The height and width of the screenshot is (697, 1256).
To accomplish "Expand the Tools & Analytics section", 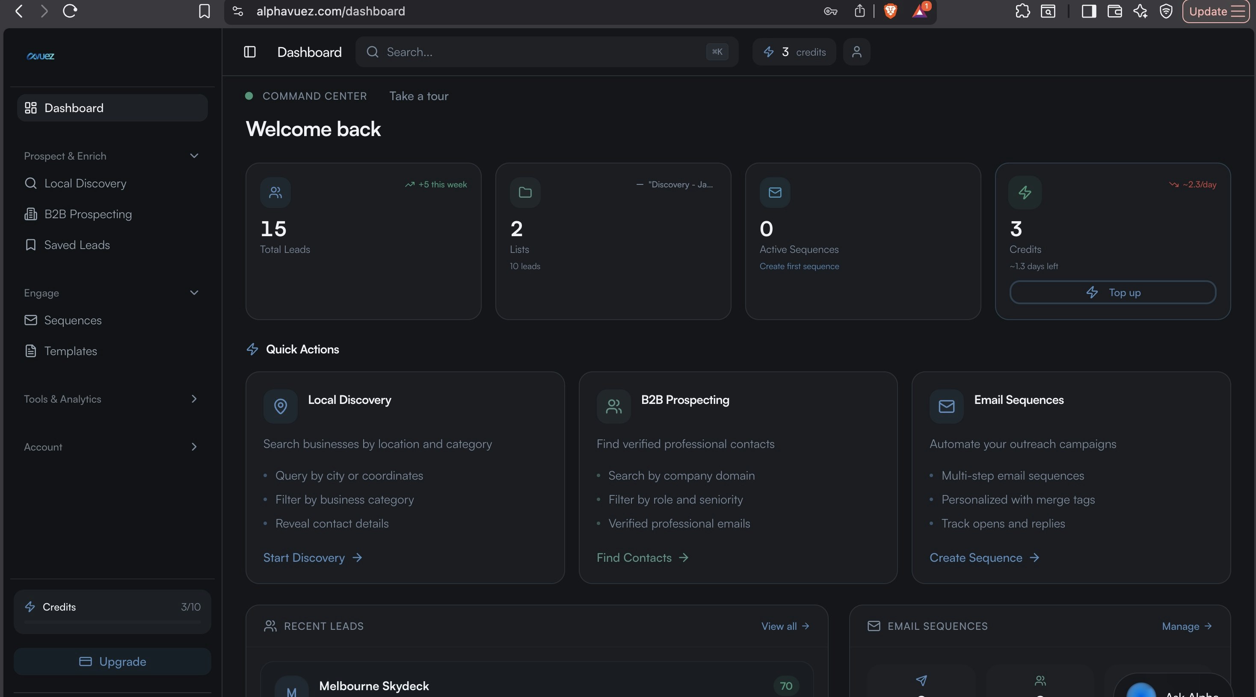I will coord(194,398).
